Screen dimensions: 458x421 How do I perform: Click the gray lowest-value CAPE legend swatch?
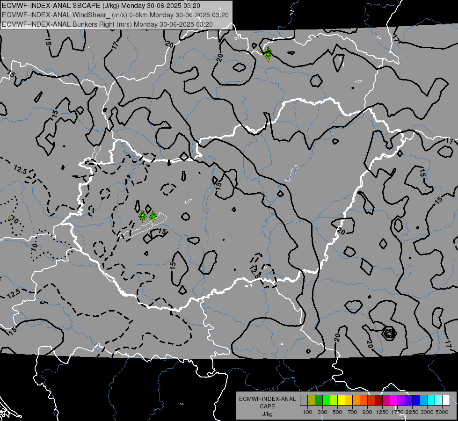pyautogui.click(x=304, y=400)
